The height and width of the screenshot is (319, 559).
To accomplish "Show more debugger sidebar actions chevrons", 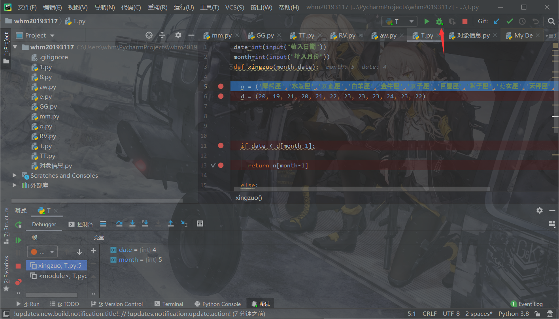I will [x=18, y=293].
